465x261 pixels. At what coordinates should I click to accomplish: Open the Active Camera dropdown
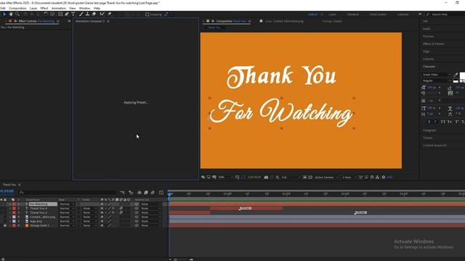point(326,177)
